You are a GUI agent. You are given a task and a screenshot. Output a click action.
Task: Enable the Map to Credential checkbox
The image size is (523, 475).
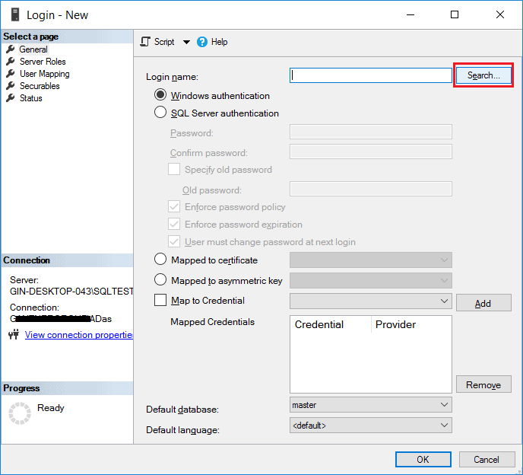pyautogui.click(x=160, y=301)
